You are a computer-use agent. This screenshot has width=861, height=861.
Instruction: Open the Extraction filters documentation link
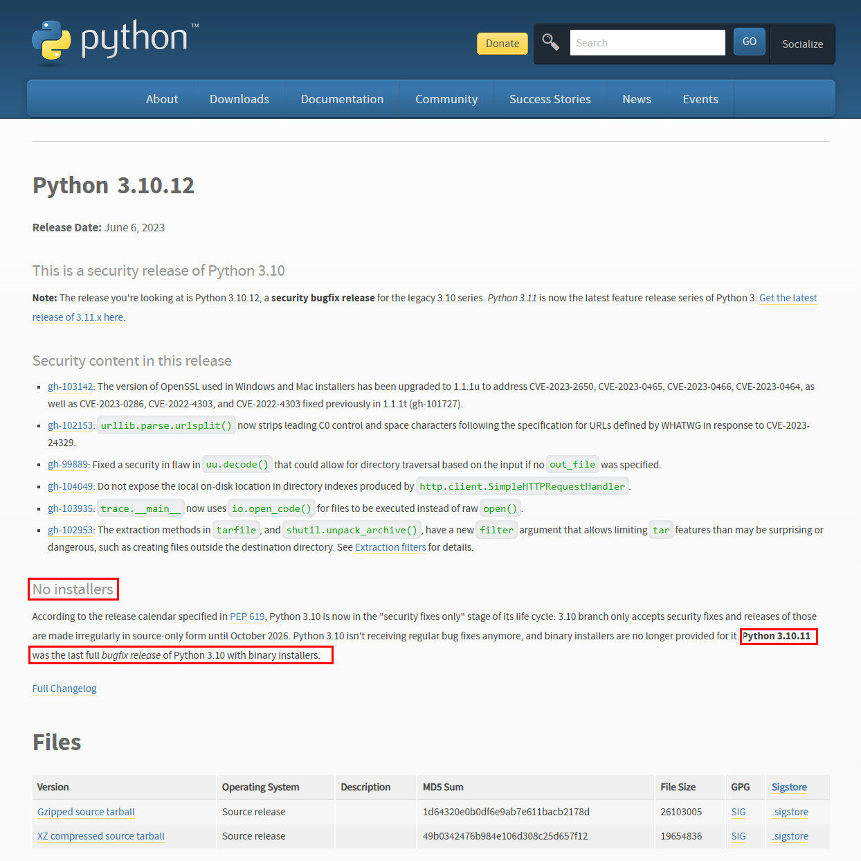(x=390, y=547)
